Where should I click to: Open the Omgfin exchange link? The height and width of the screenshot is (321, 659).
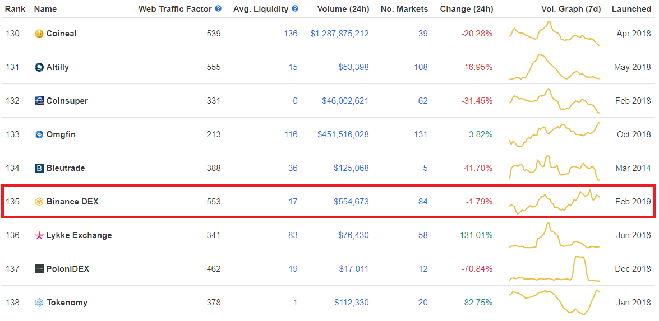point(61,134)
